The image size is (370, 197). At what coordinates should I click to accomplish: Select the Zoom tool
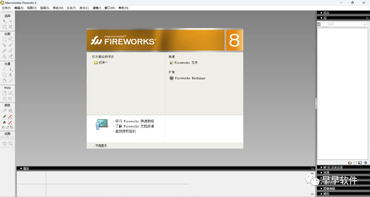(10, 144)
